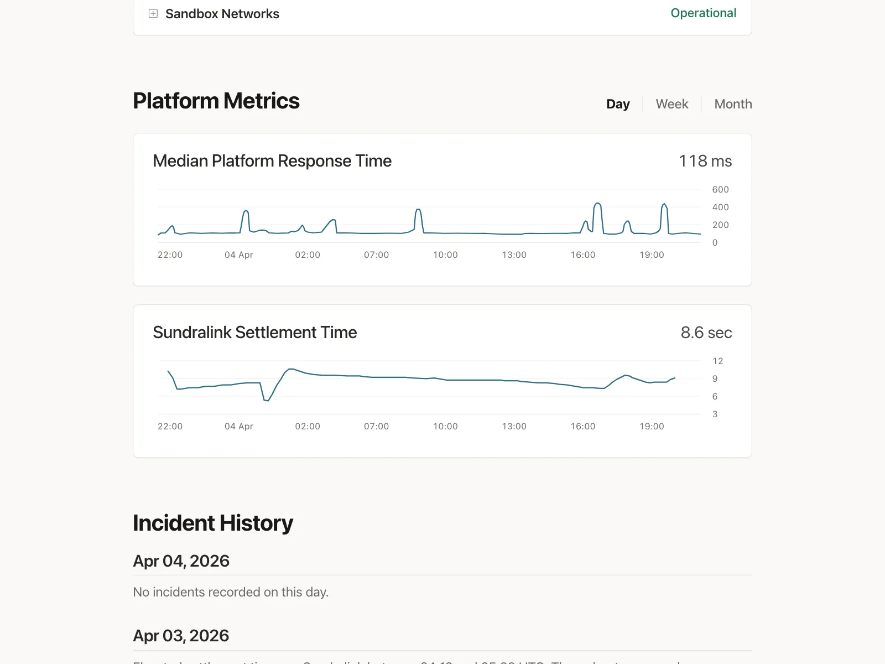Click the Incident History heading
The height and width of the screenshot is (664, 885).
click(213, 523)
